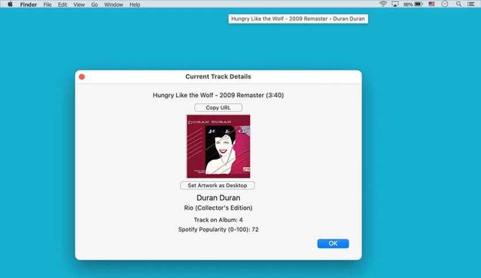Click the Spotify Popularity value 72 text
Viewport: 481px width, 278px height.
tap(218, 230)
